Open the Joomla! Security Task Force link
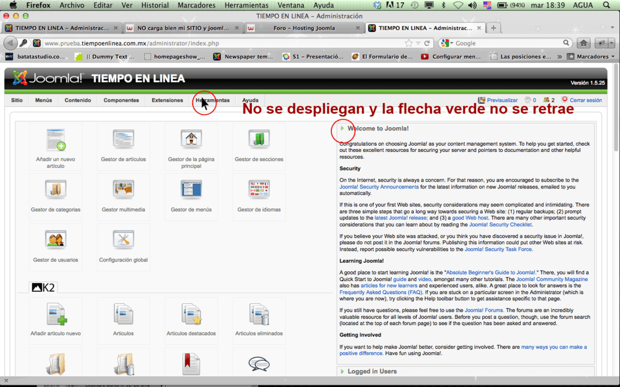 click(x=498, y=249)
